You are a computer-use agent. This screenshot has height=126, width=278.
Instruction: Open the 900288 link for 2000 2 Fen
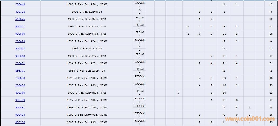point(20,122)
